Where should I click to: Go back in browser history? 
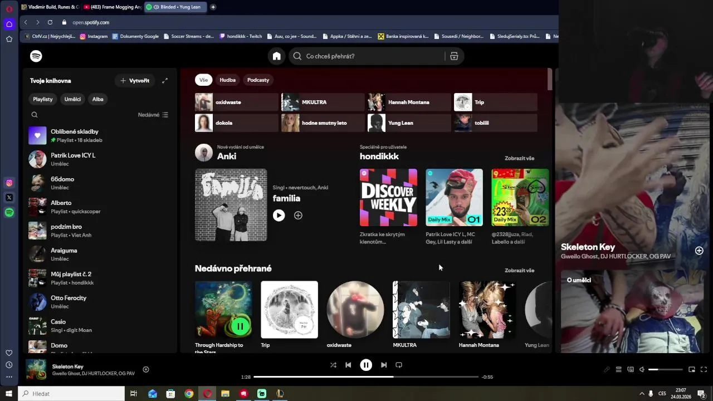point(26,22)
